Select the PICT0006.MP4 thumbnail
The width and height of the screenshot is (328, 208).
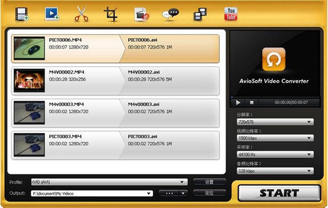pos(29,49)
